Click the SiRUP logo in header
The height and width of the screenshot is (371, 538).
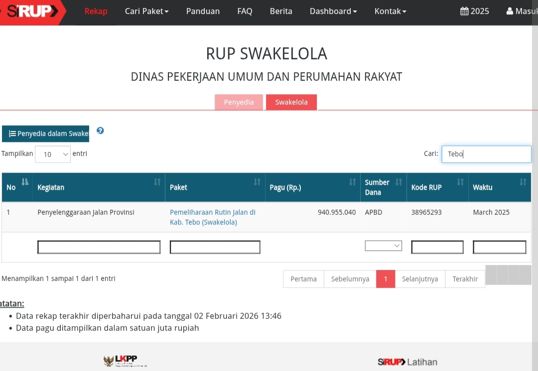coord(30,11)
